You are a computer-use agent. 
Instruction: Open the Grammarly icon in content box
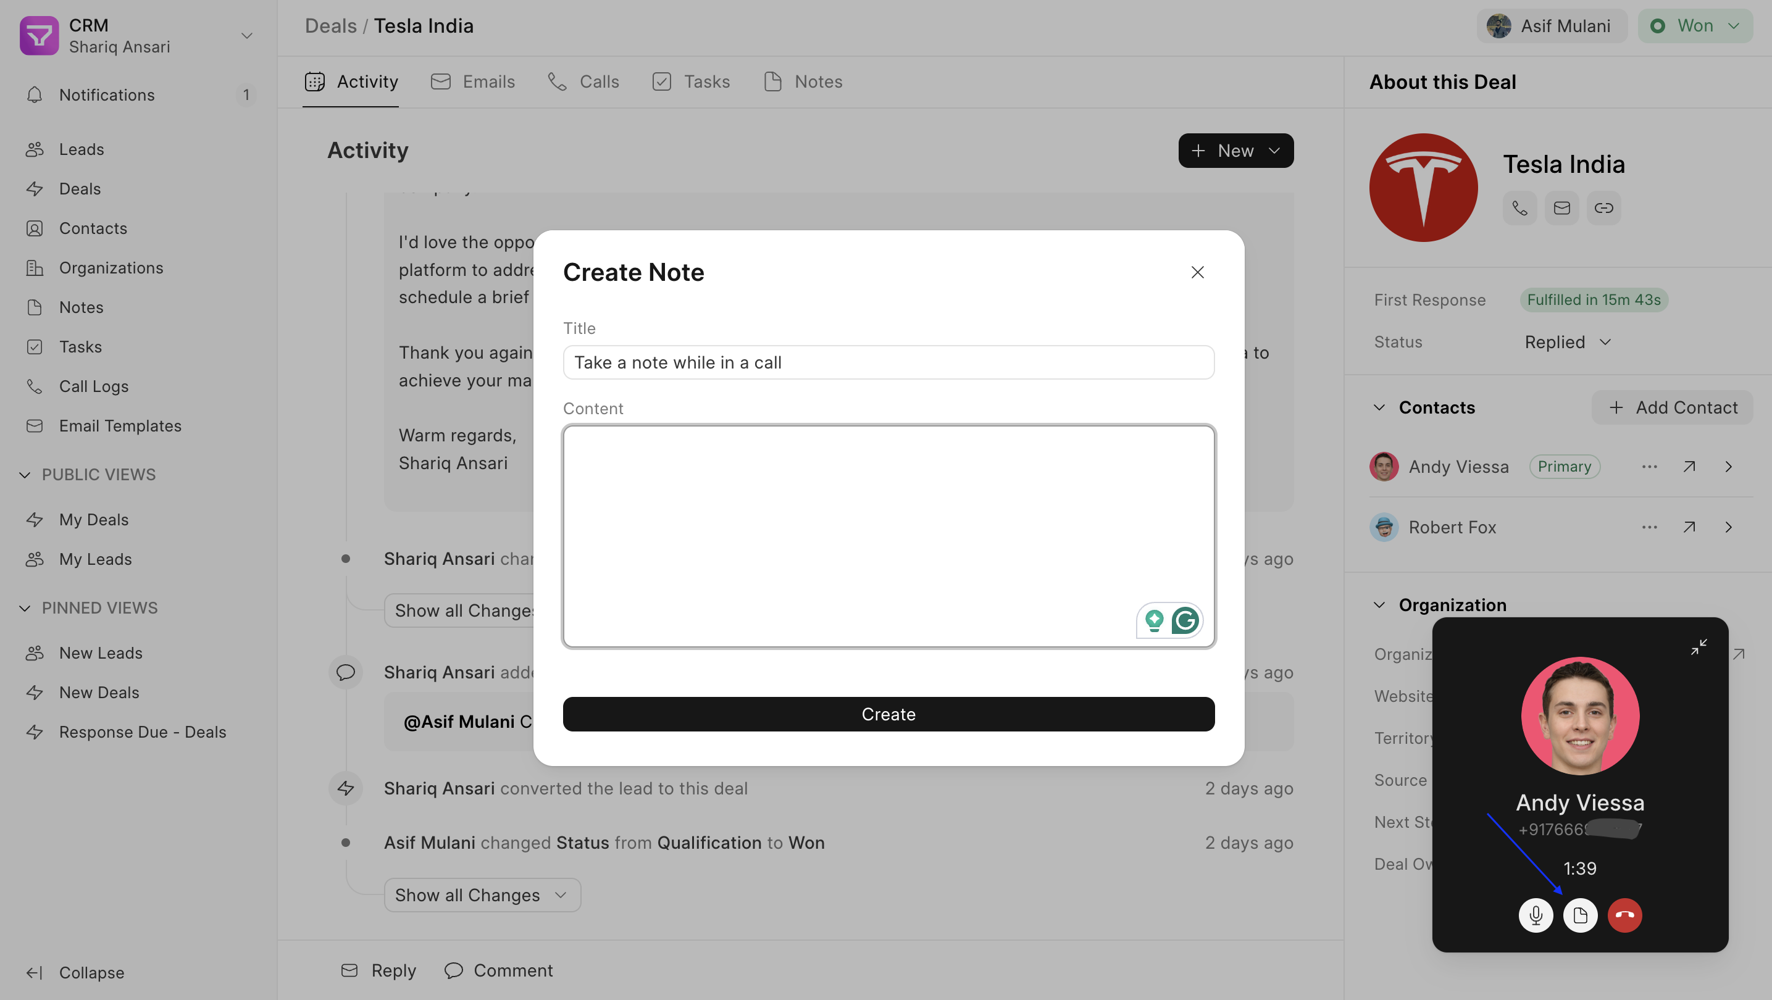(1185, 620)
